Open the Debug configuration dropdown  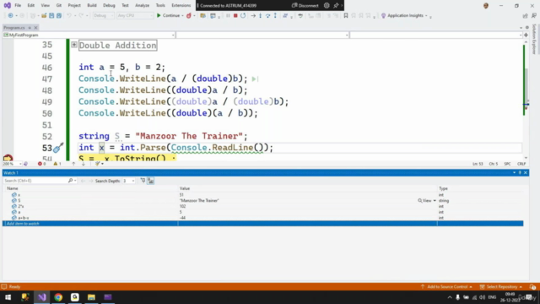(103, 15)
